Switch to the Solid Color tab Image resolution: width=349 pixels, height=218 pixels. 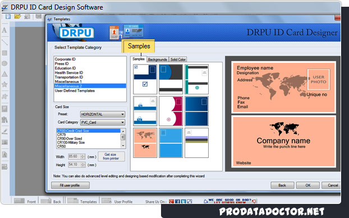(178, 60)
